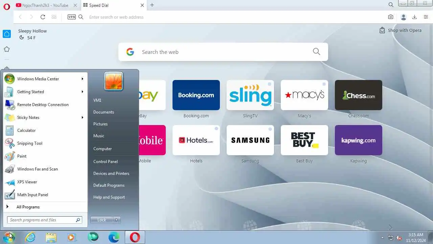Open the downloads arrow icon
This screenshot has width=433, height=244.
click(x=414, y=17)
